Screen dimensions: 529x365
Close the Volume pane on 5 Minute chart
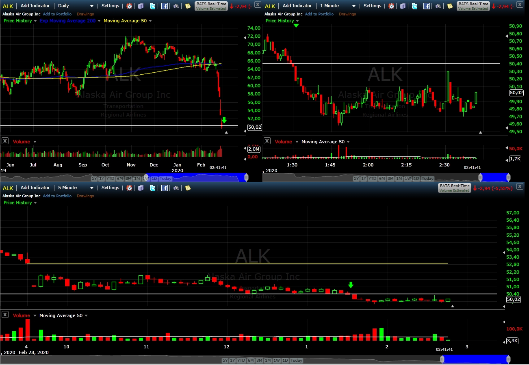(5, 315)
